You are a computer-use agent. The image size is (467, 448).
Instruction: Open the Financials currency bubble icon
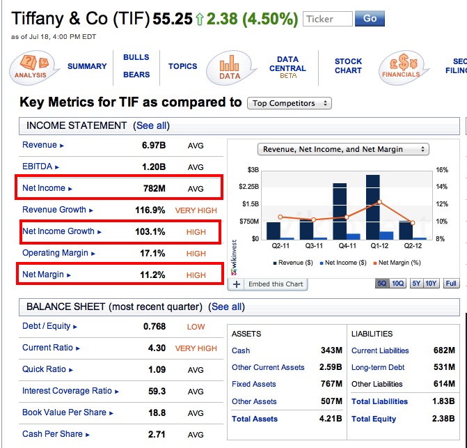[x=403, y=68]
